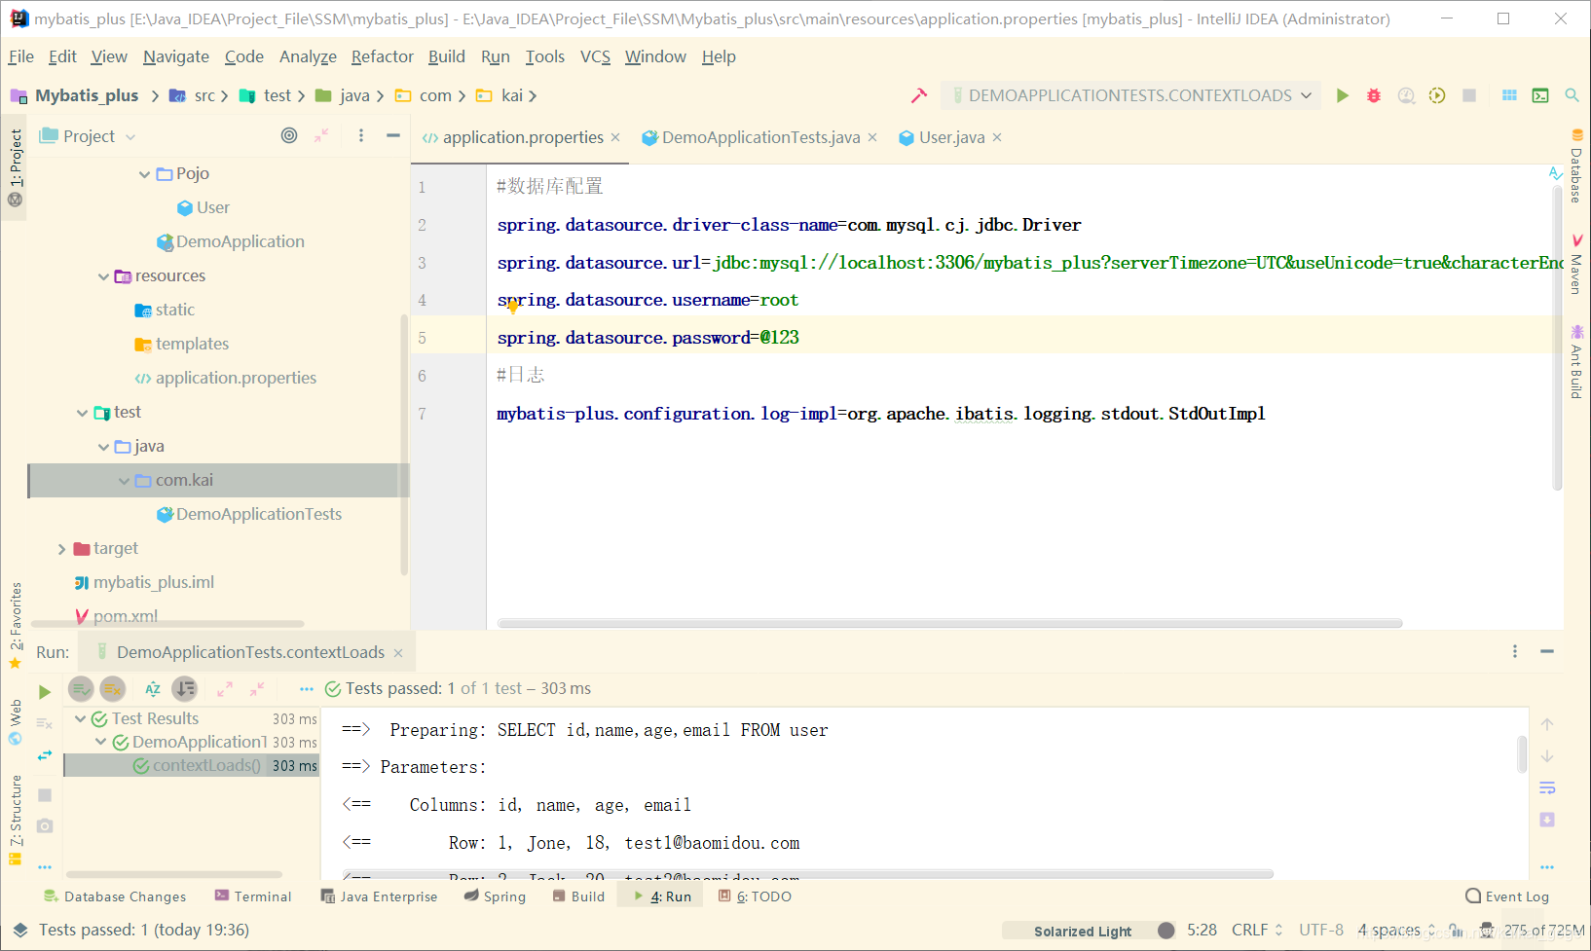Open the Java Enterprise tool window
This screenshot has width=1591, height=951.
380,896
